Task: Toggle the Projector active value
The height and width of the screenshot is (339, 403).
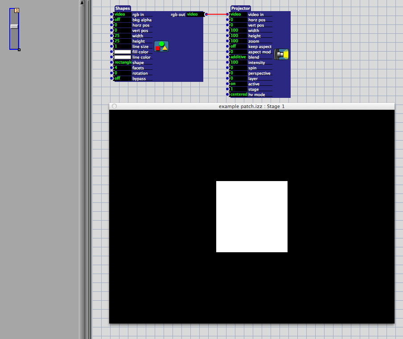Action: click(x=238, y=84)
